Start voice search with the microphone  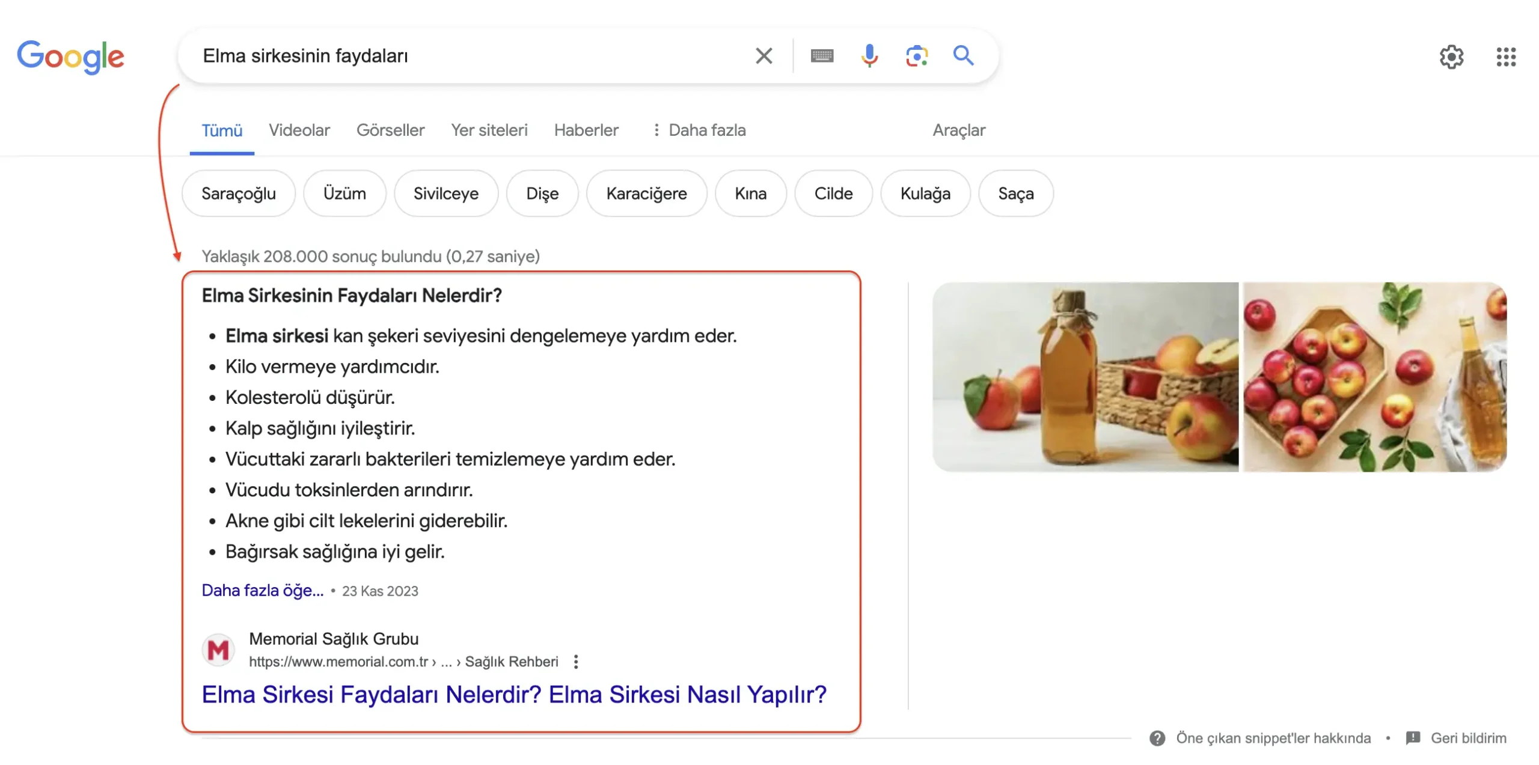click(x=869, y=56)
